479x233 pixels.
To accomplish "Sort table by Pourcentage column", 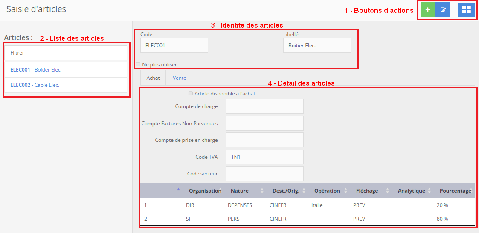I will (x=455, y=191).
